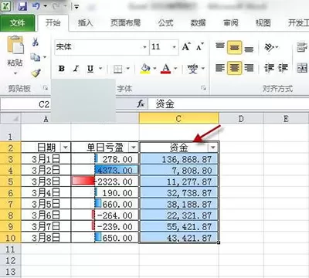Image resolution: width=309 pixels, height=278 pixels.
Task: Open the 视图 tab
Action: (263, 23)
